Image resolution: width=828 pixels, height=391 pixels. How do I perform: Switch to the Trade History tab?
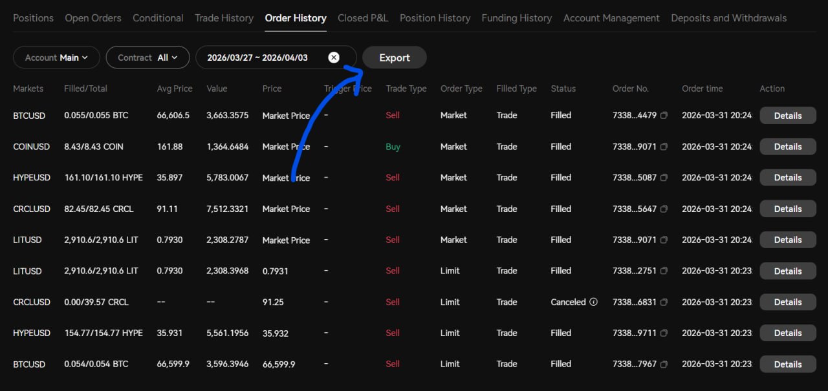point(224,18)
